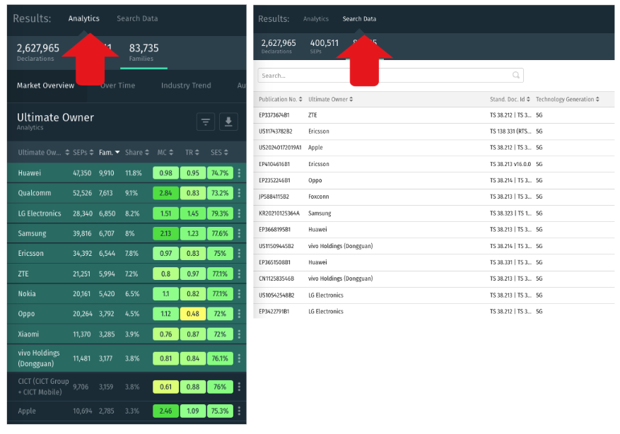The height and width of the screenshot is (434, 620).
Task: Click Xiaomi owner name in analytics table
Action: click(28, 334)
